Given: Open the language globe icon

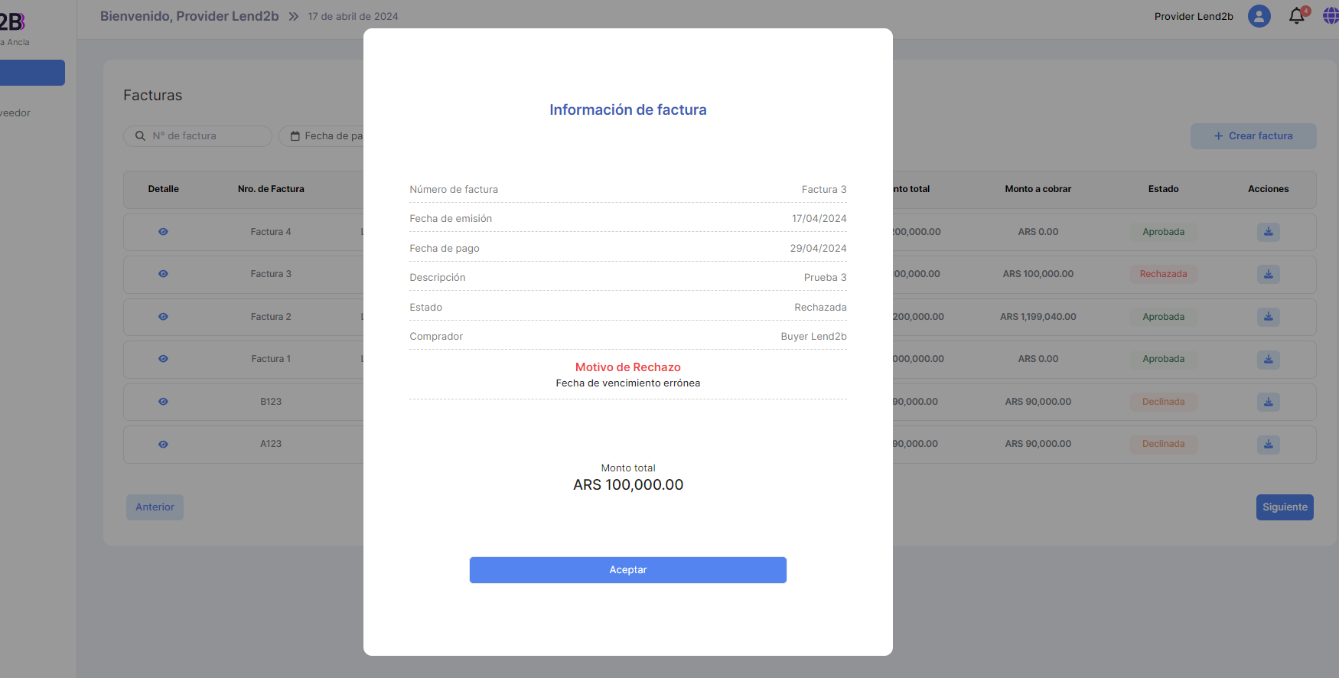Looking at the screenshot, I should pyautogui.click(x=1330, y=16).
